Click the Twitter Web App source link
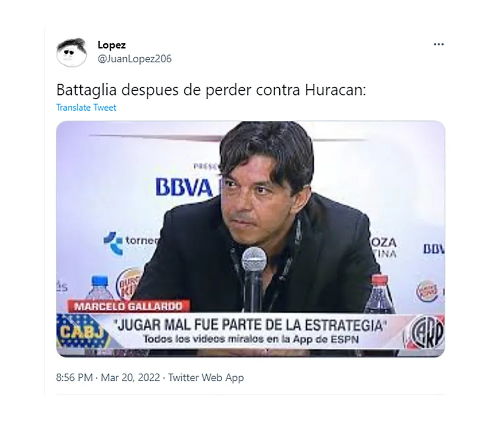 [x=206, y=378]
